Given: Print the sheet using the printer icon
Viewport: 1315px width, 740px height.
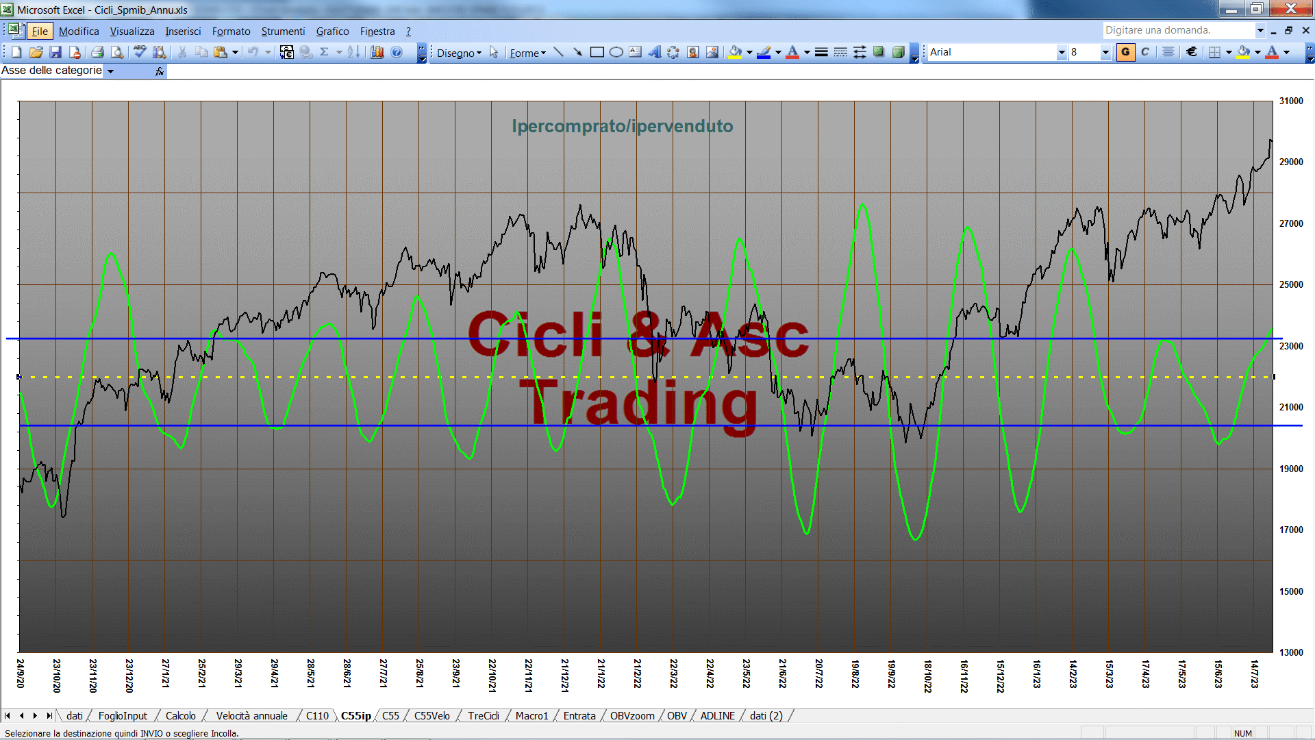Looking at the screenshot, I should point(97,52).
